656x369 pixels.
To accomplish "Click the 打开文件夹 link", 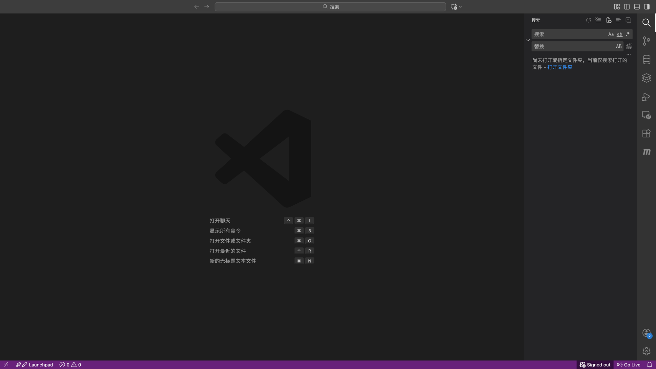I will point(560,67).
